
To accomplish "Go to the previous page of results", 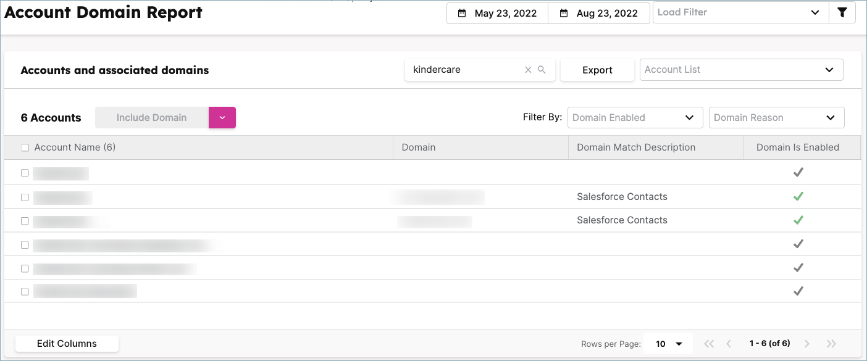I will pos(729,344).
